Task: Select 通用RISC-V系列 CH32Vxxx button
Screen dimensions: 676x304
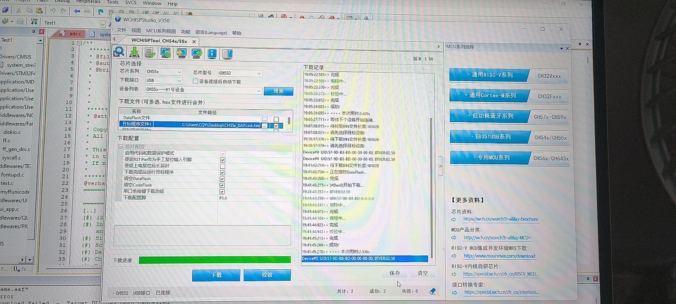Action: point(508,75)
